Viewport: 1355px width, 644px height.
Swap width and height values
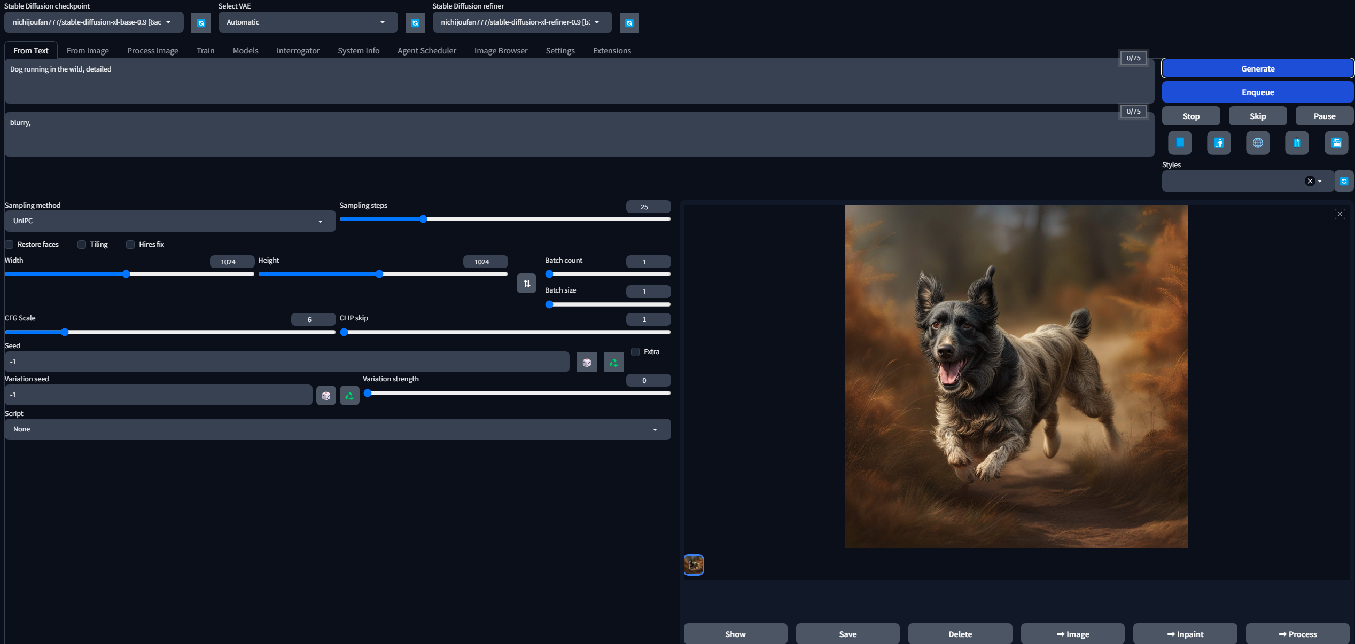[526, 284]
